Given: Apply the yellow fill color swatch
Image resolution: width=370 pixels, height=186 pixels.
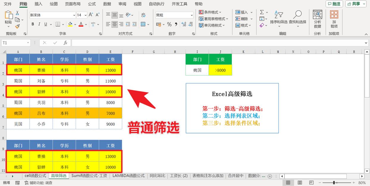Looking at the screenshot, I should click(70, 24).
